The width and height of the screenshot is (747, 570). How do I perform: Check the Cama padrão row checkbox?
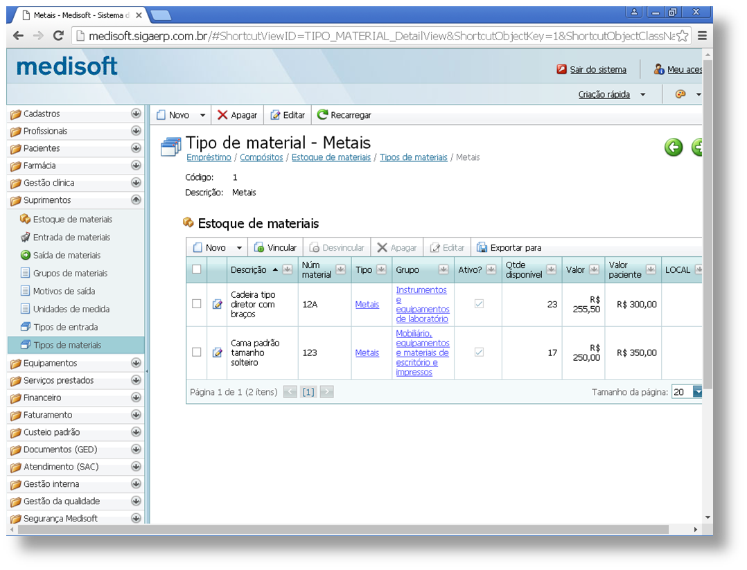click(x=196, y=353)
